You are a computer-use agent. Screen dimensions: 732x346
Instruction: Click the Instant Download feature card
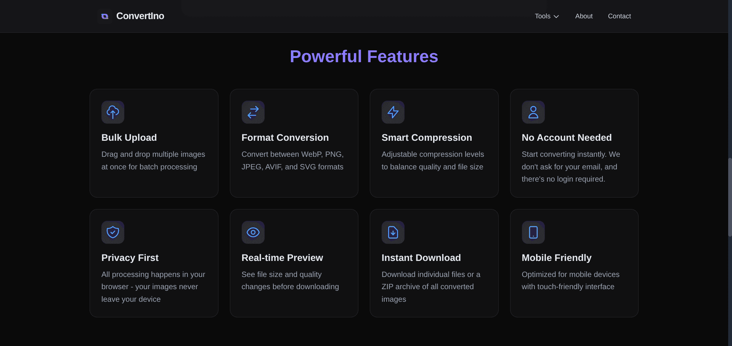tap(434, 263)
